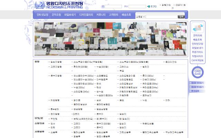Select the 누브화이트 250g paper link
Image resolution: width=221 pixels, height=138 pixels.
105,96
